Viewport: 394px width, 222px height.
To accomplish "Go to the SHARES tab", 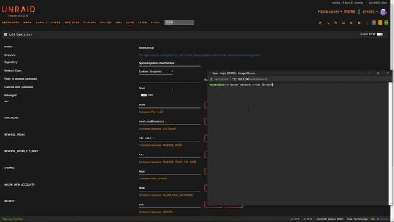I will [41, 23].
